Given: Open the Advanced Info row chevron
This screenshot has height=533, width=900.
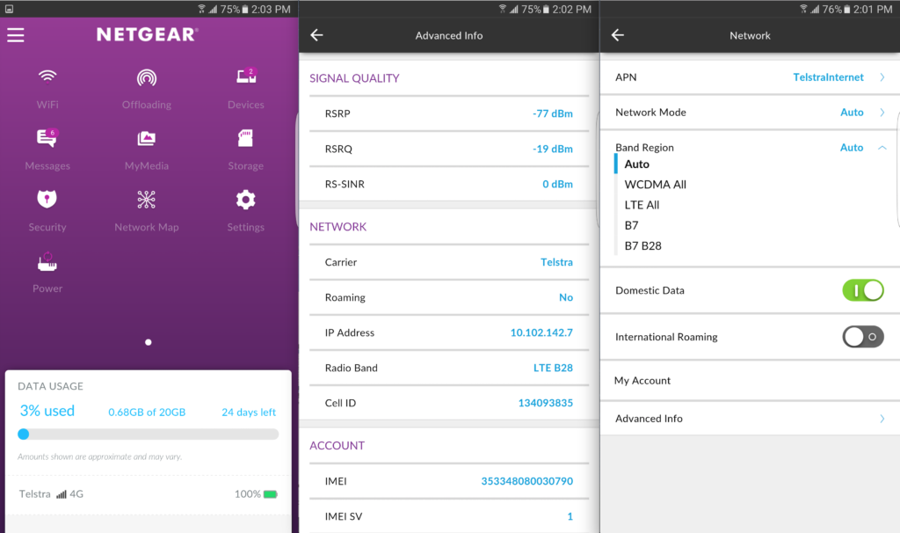Looking at the screenshot, I should [882, 419].
